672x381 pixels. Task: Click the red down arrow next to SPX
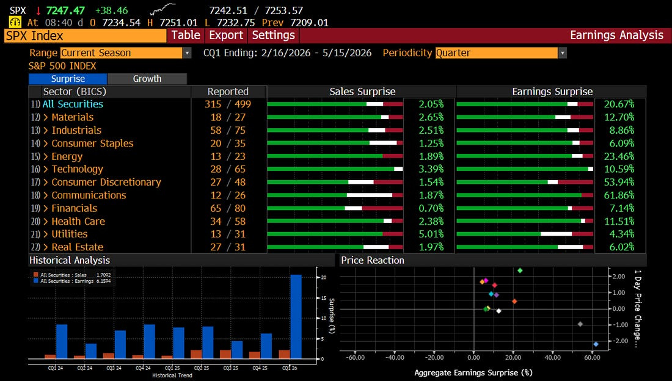tap(38, 10)
